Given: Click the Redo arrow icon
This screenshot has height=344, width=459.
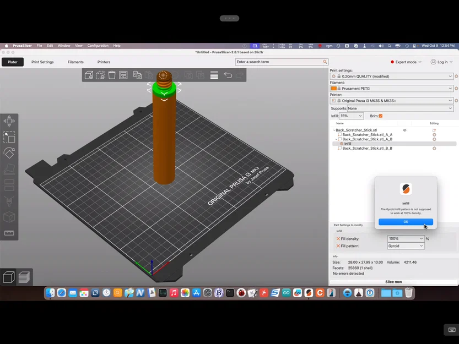Looking at the screenshot, I should [x=240, y=75].
